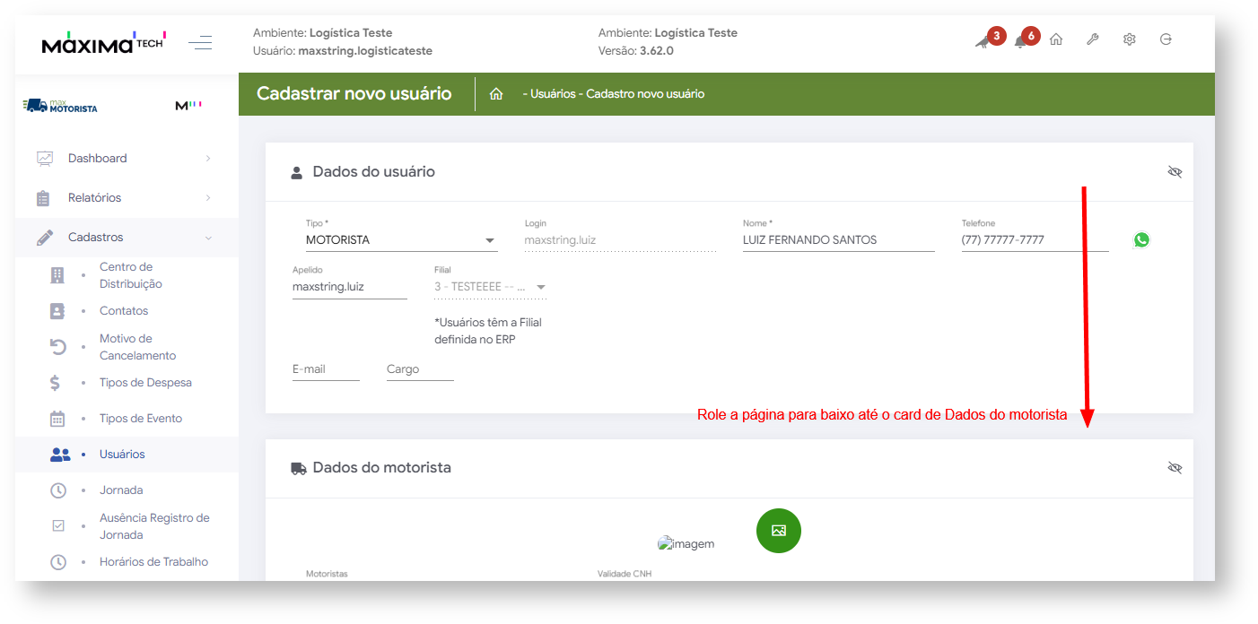Viewport: 1258px width, 624px height.
Task: Click the Jornada clock icon
Action: 58,490
